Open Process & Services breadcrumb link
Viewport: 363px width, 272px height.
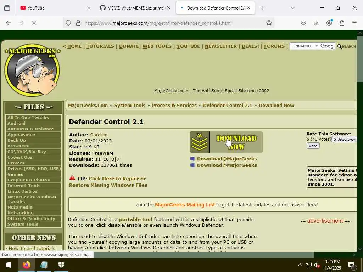[174, 106]
